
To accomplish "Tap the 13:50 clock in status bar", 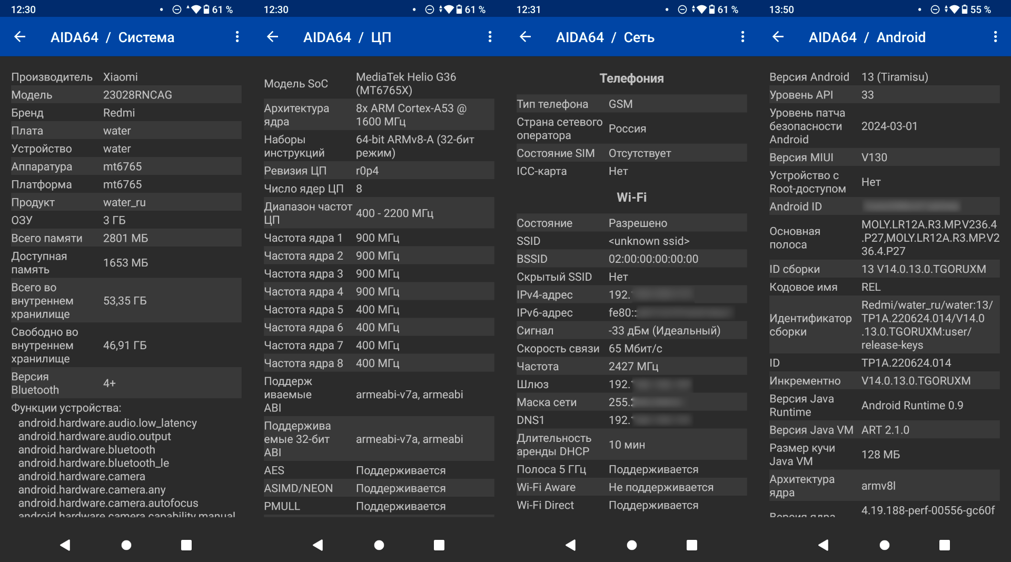I will [x=781, y=9].
